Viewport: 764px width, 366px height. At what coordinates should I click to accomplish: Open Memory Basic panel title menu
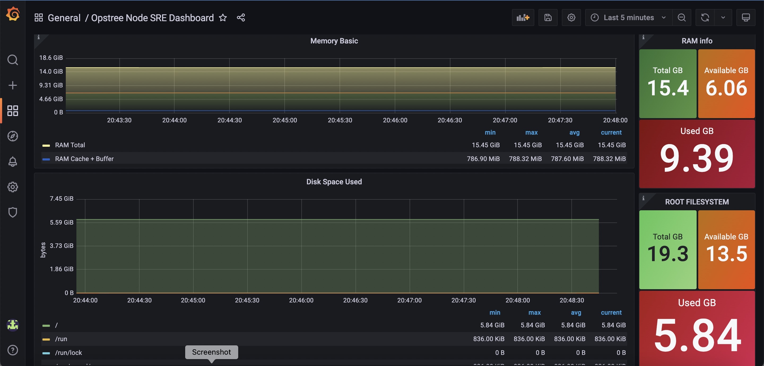coord(334,41)
